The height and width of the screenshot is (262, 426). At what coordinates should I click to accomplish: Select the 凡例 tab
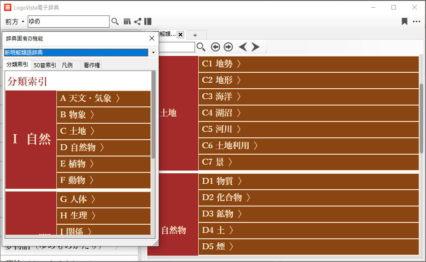pyautogui.click(x=67, y=65)
